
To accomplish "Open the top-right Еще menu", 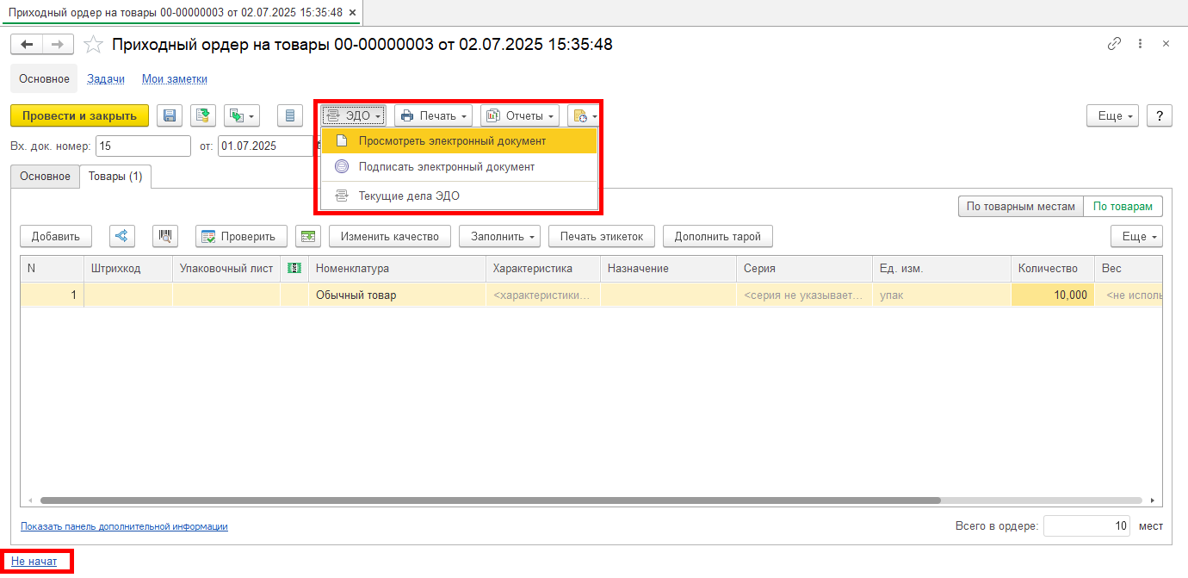I will point(1113,115).
